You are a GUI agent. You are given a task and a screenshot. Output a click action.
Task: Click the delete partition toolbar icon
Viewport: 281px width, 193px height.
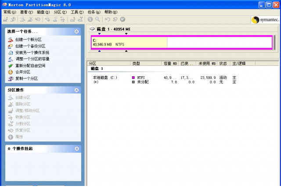click(x=30, y=19)
